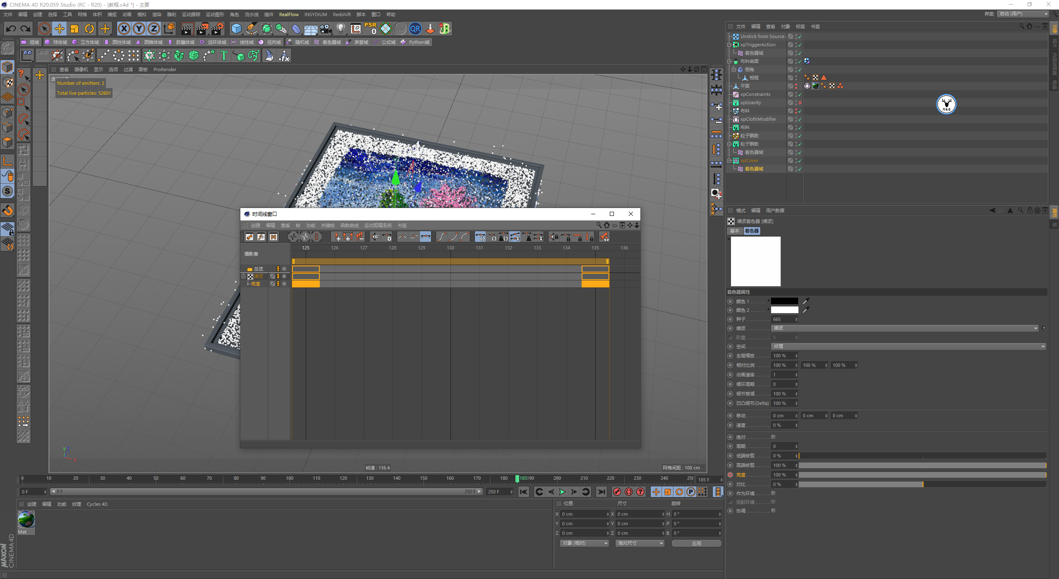
Task: Go to end of animation
Action: pos(601,492)
